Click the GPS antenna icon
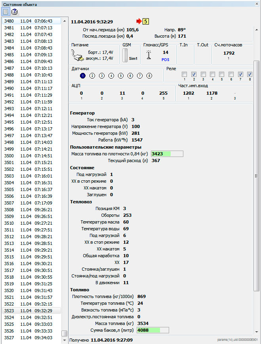 (149, 55)
